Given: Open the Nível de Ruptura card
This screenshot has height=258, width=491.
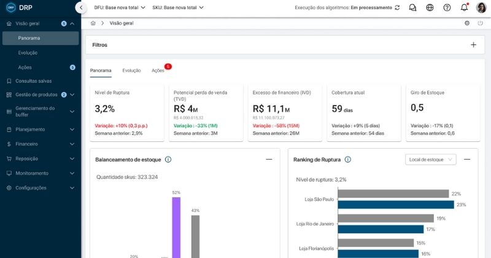Looking at the screenshot, I should pos(127,113).
